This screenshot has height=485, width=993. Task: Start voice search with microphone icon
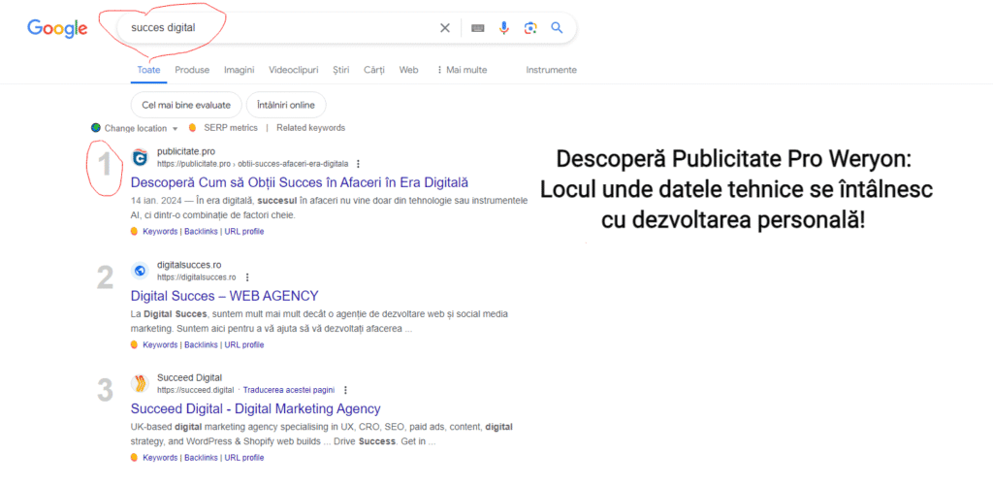click(504, 28)
